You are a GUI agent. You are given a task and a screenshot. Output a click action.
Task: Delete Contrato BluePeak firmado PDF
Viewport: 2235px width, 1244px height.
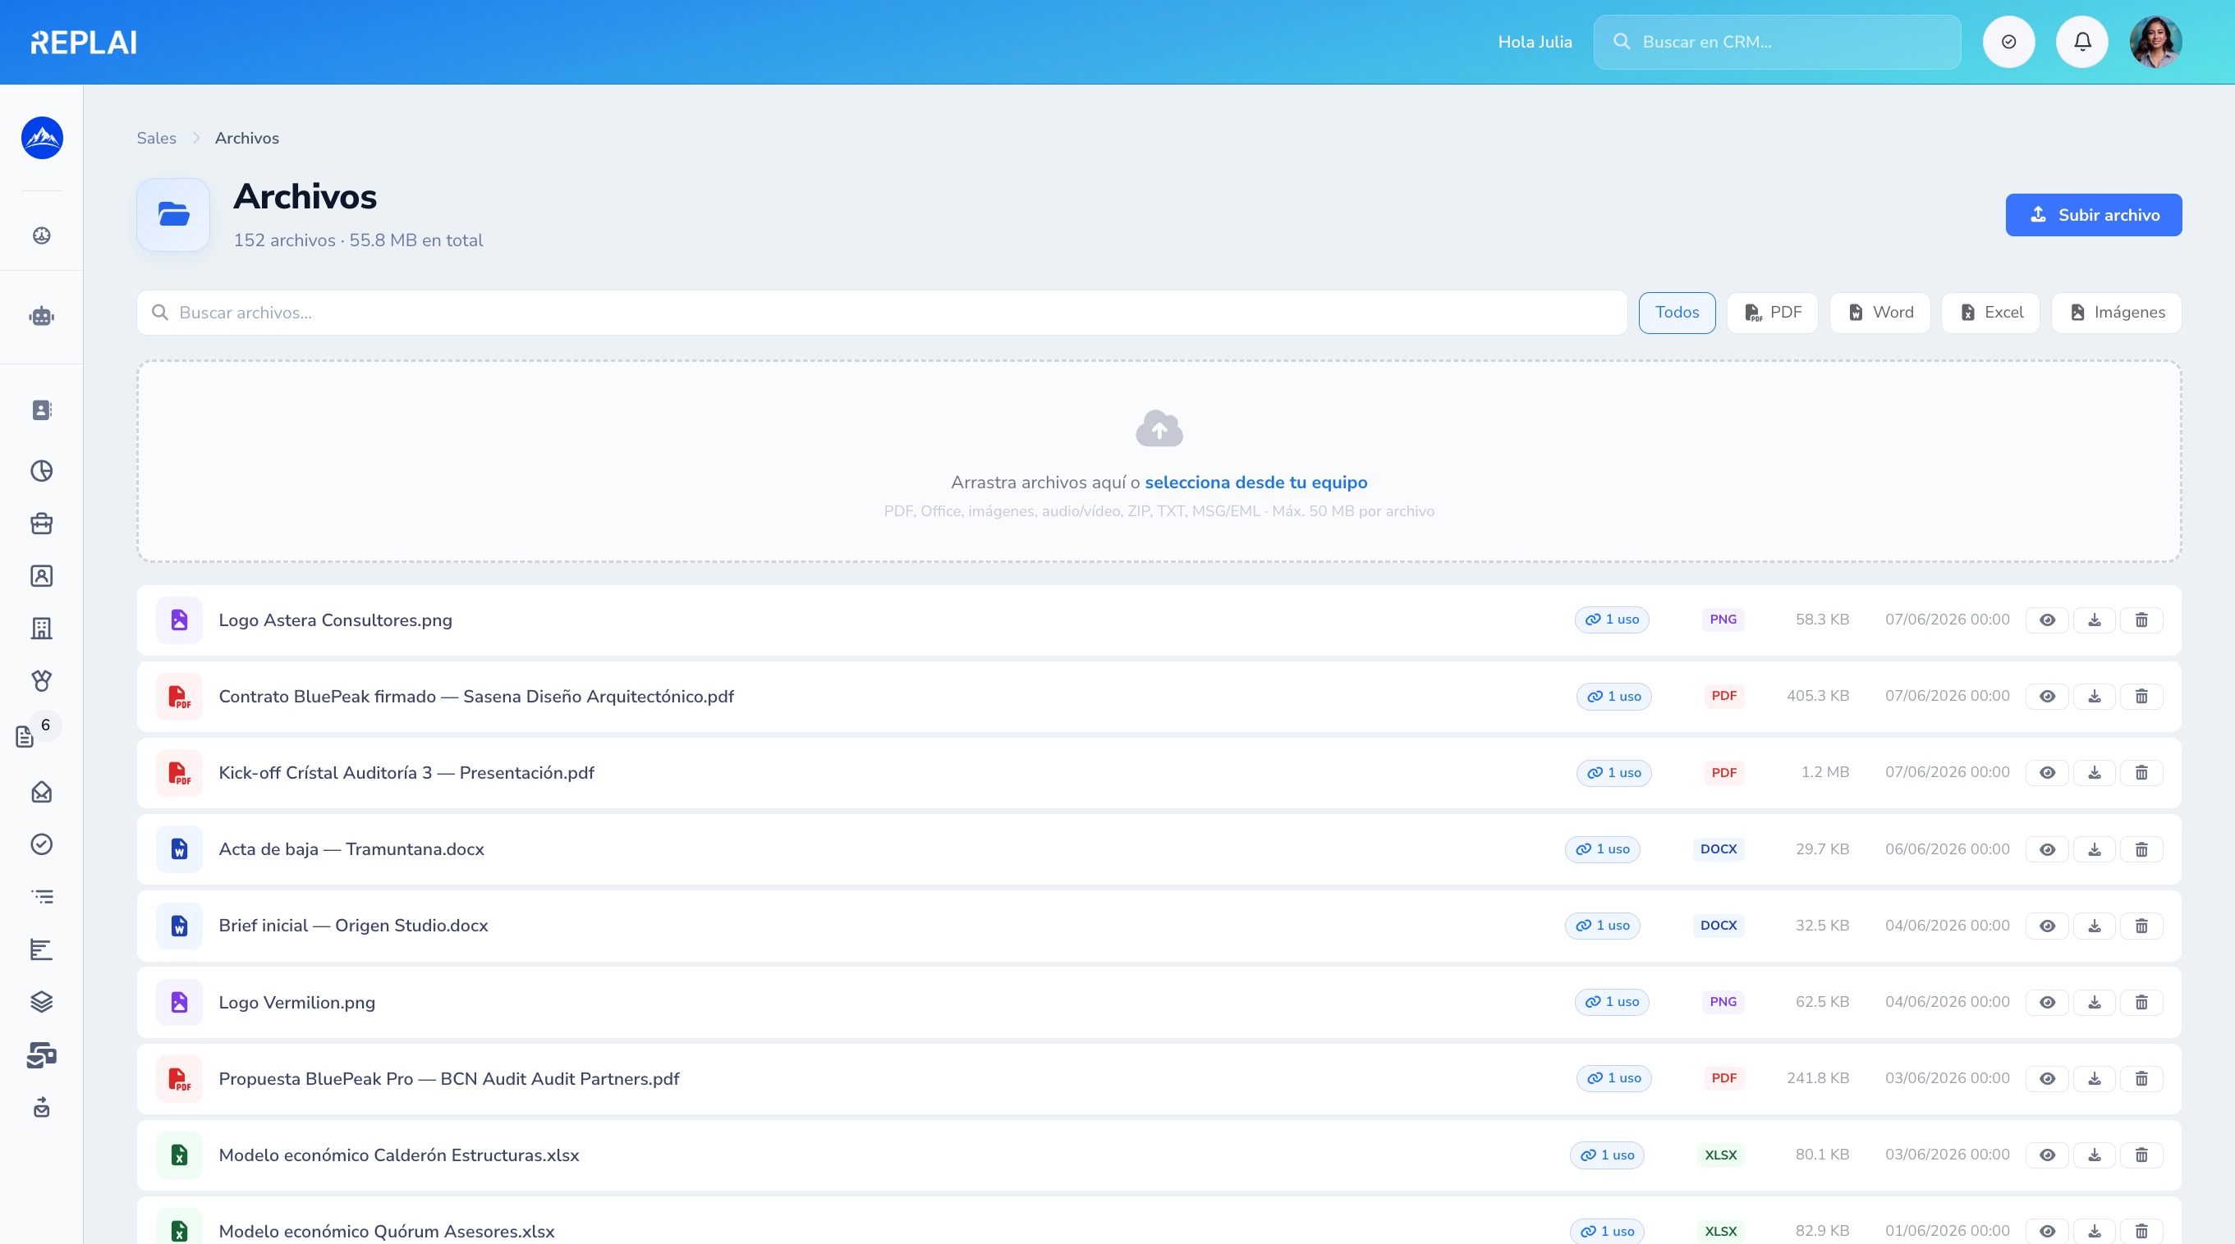point(2141,696)
